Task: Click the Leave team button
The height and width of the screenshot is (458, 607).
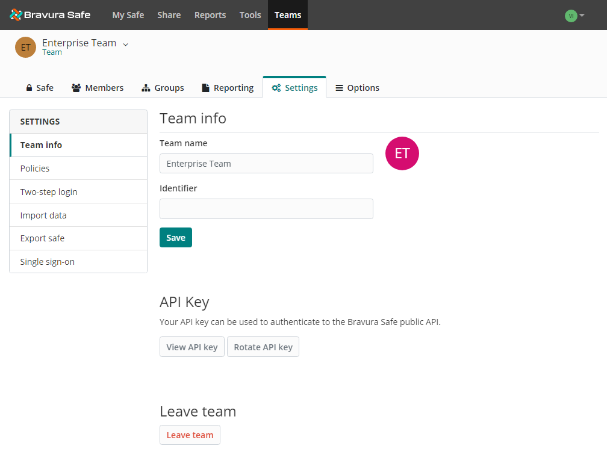Action: click(190, 435)
